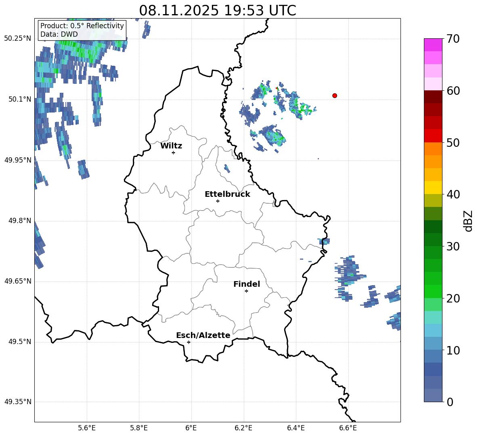The width and height of the screenshot is (478, 436).
Task: Click the Wiltz station cross marker
Action: click(x=174, y=152)
